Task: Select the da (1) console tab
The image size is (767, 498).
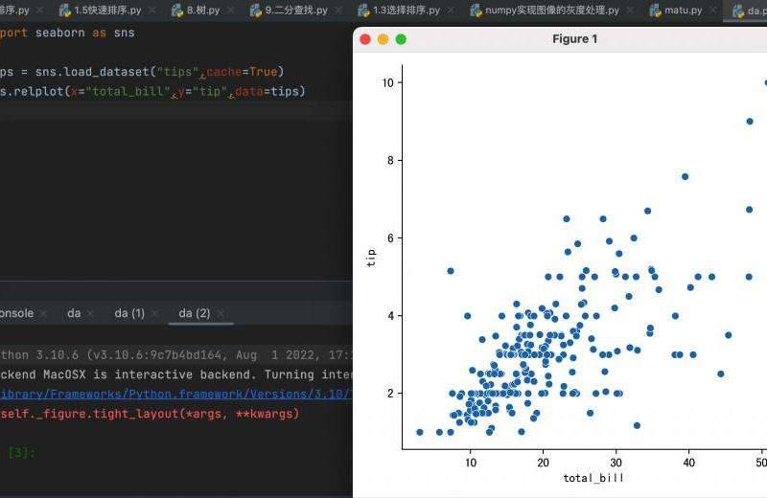Action: 129,313
